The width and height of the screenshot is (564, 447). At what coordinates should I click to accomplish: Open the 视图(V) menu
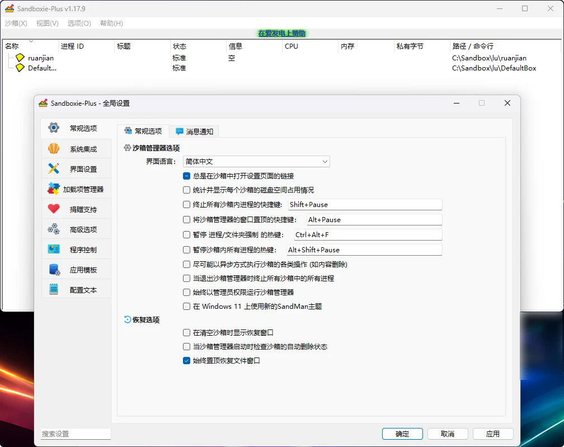tap(47, 23)
